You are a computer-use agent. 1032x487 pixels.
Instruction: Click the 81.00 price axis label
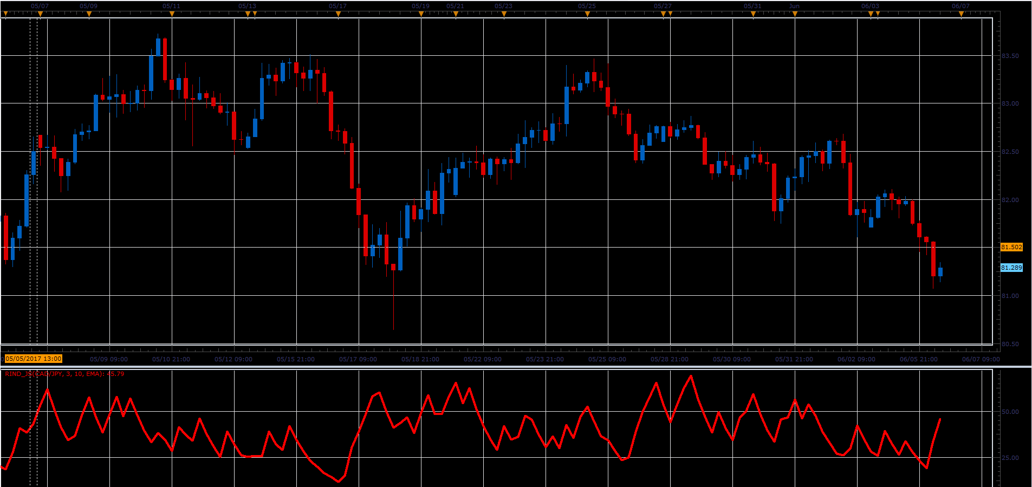[x=1010, y=296]
